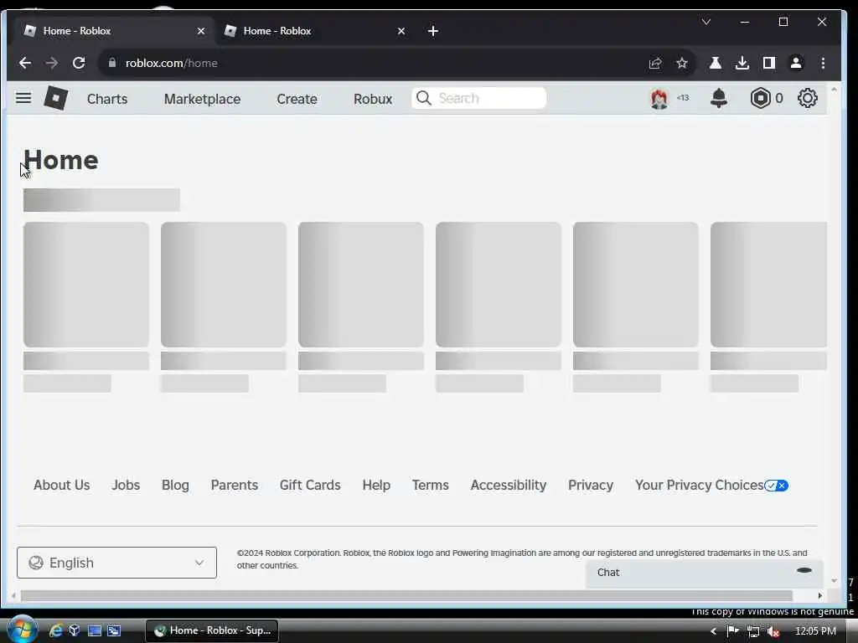Bookmark this page with the star icon
This screenshot has height=643, width=858.
tap(682, 63)
